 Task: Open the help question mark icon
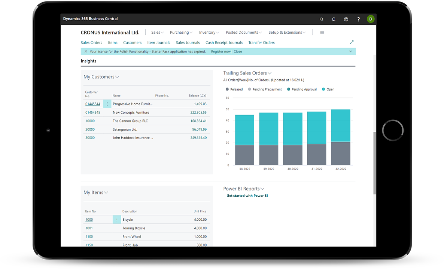coord(359,19)
